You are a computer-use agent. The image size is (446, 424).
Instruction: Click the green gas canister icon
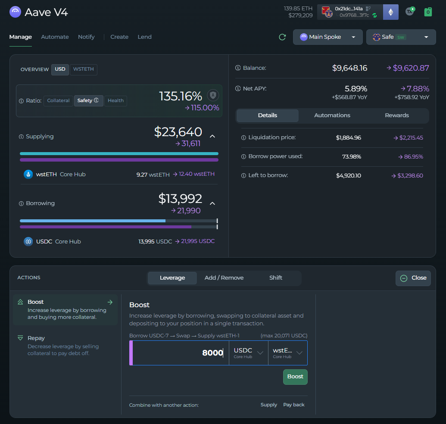pyautogui.click(x=427, y=12)
